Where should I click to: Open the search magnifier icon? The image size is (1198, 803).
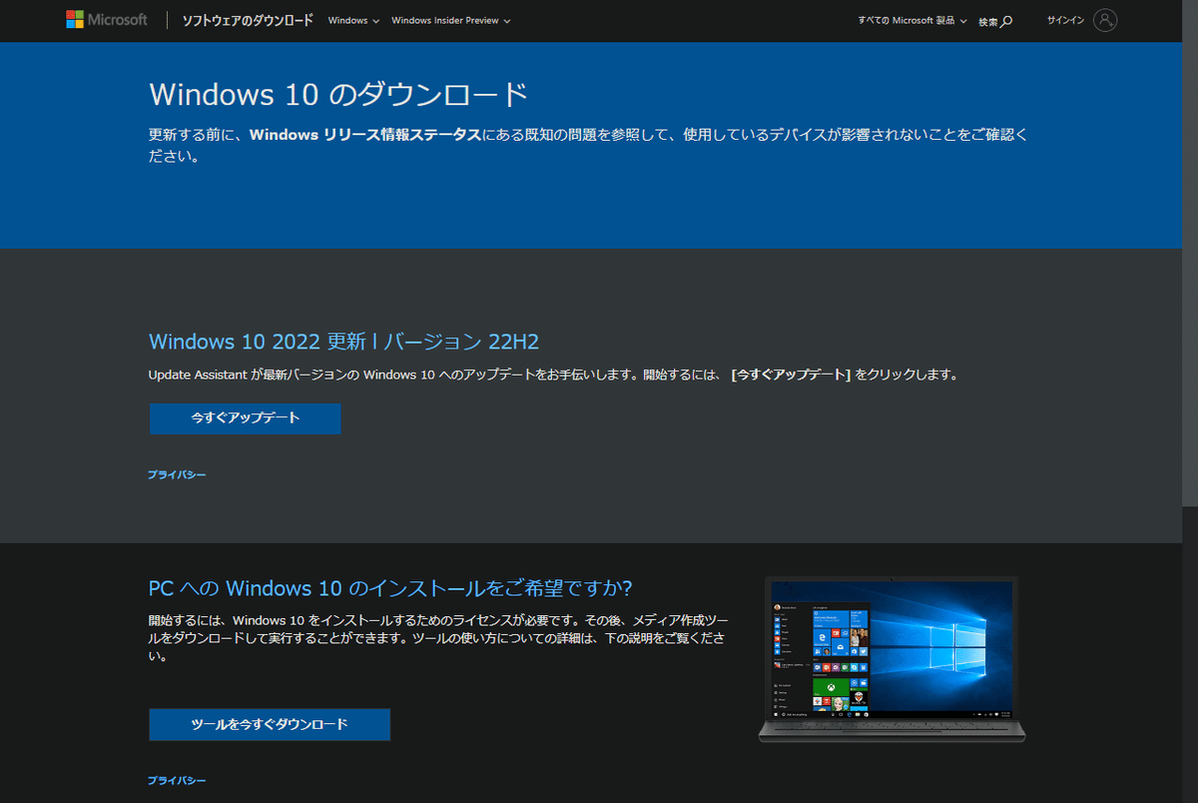(x=1006, y=21)
